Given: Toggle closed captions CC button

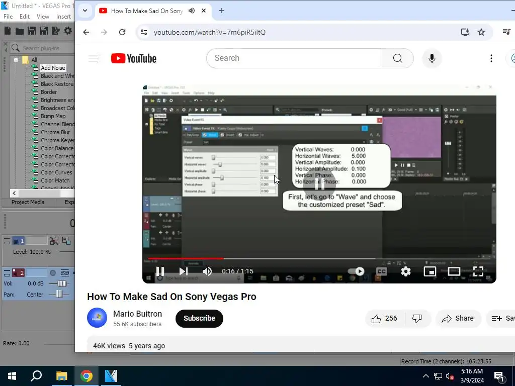Looking at the screenshot, I should click(381, 271).
